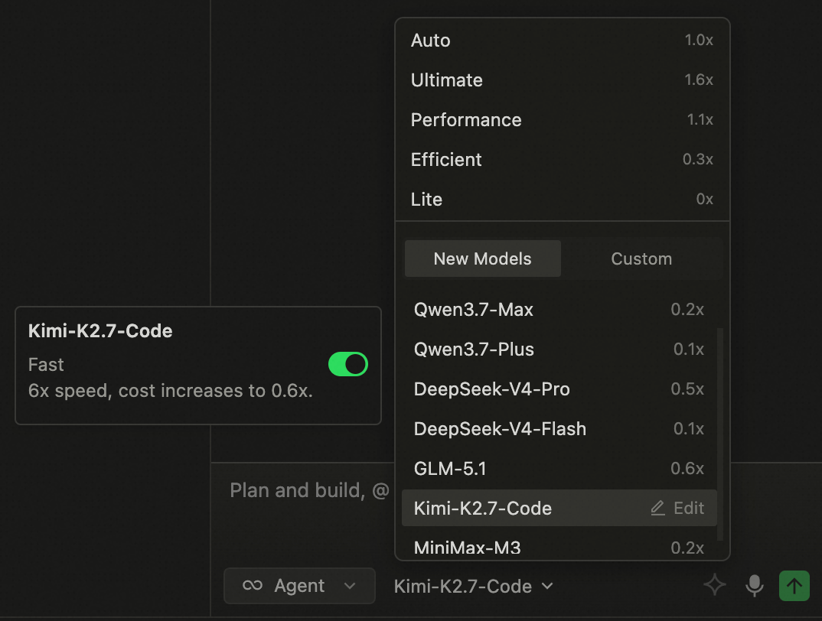The image size is (822, 621).
Task: Pick the GLM-5.1 model
Action: 559,469
